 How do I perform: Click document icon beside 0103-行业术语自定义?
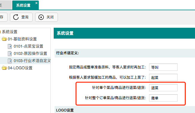[10, 61]
